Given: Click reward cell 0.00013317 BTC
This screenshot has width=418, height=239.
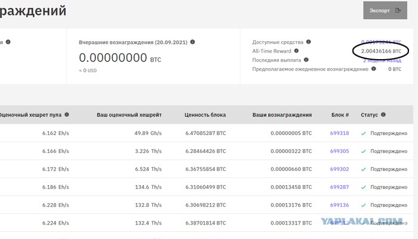Looking at the screenshot, I should point(291,223).
